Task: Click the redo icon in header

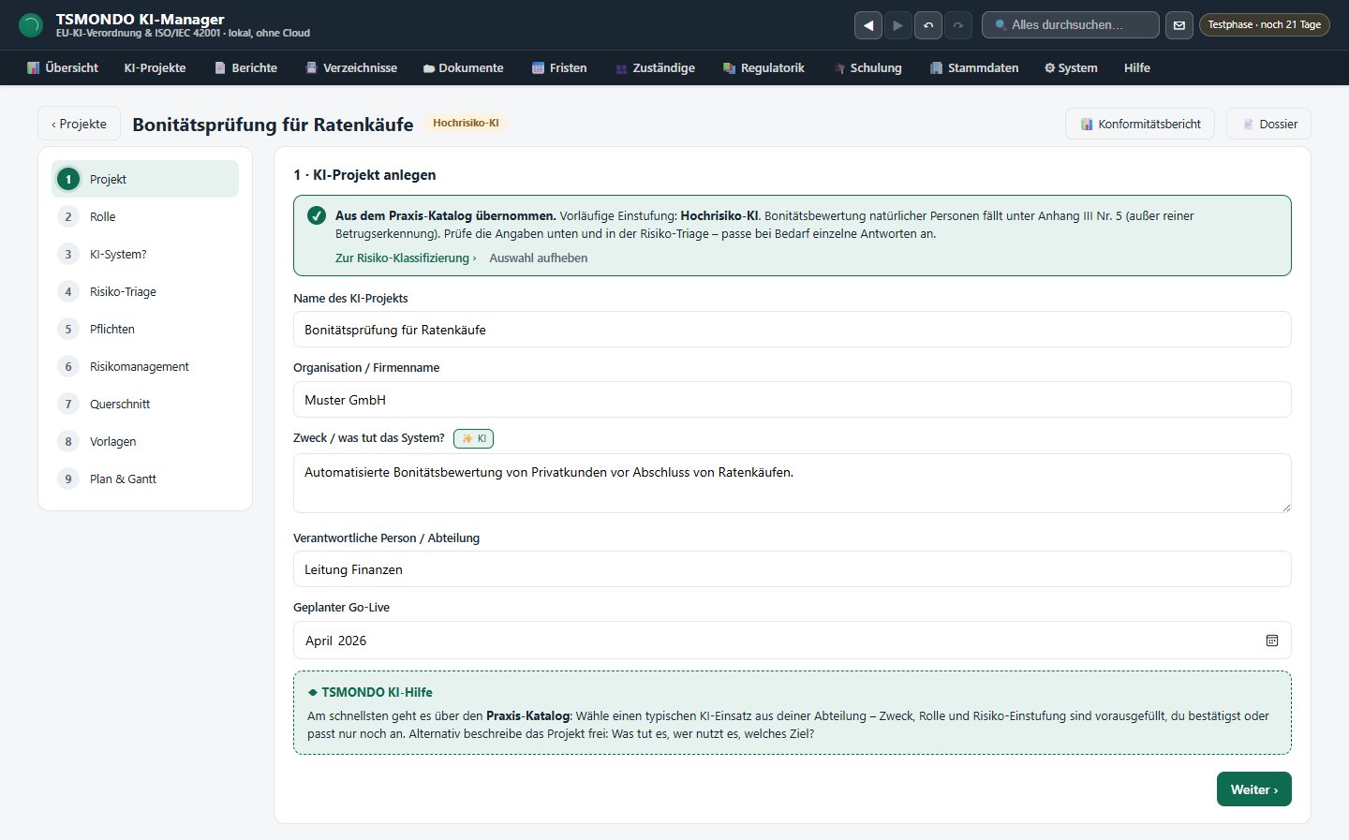Action: tap(957, 25)
